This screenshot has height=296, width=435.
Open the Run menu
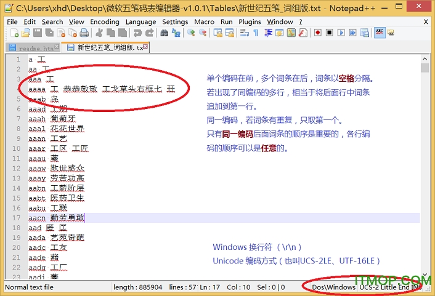(227, 22)
